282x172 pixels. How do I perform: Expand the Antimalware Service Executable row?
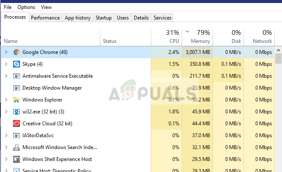click(6, 76)
